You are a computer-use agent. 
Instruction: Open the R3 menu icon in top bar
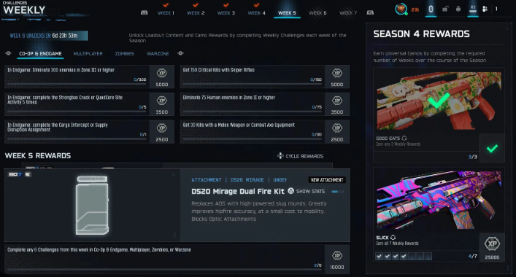point(473,8)
